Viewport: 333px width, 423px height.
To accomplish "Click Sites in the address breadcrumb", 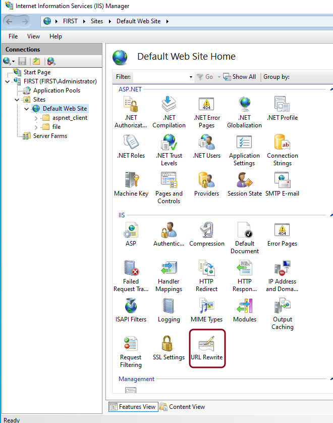I will click(x=97, y=21).
